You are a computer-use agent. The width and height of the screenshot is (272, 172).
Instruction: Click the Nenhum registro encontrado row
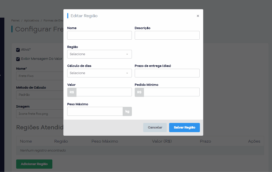140,151
